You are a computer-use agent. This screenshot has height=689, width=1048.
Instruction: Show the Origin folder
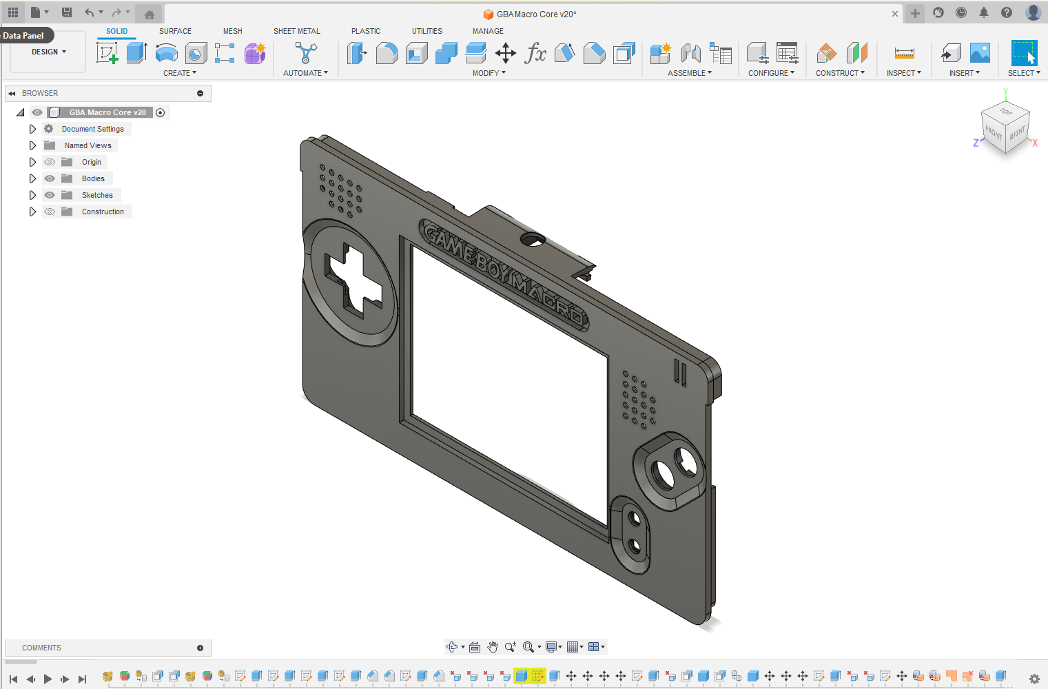point(50,162)
